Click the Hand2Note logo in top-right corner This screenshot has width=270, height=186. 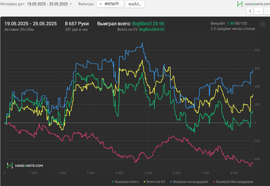tap(253, 4)
